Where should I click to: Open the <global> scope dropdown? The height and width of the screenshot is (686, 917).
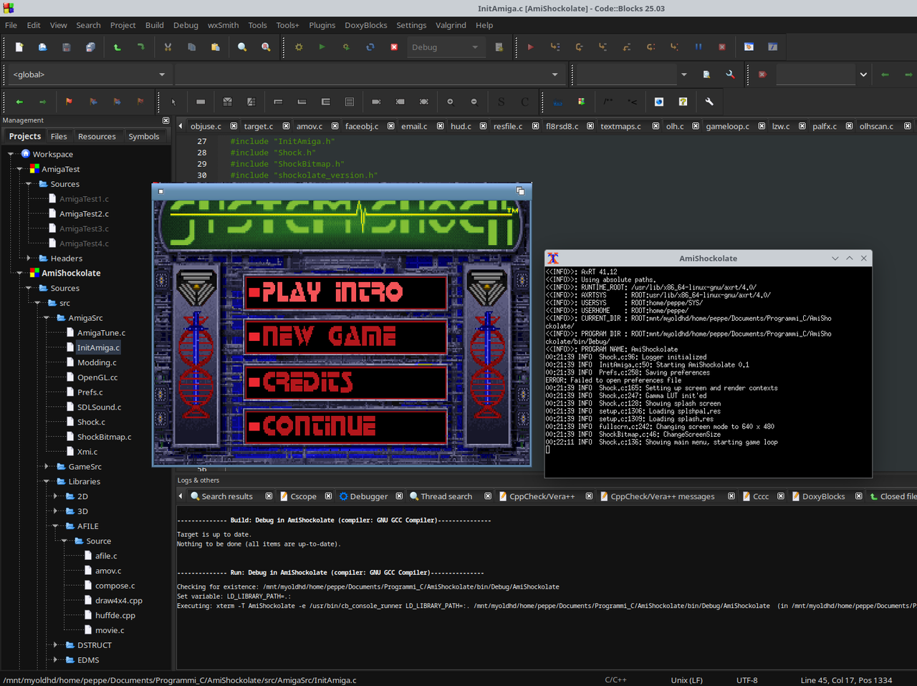tap(89, 74)
